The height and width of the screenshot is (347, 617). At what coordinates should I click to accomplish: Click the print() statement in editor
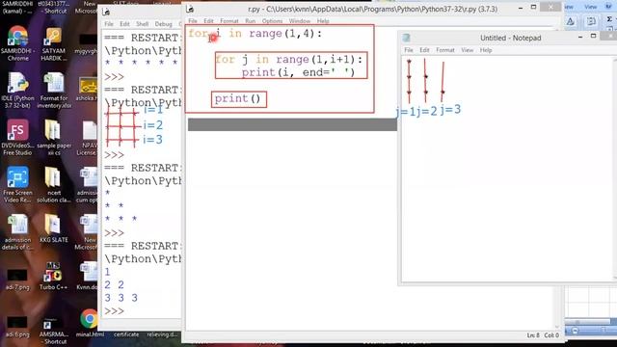point(238,98)
